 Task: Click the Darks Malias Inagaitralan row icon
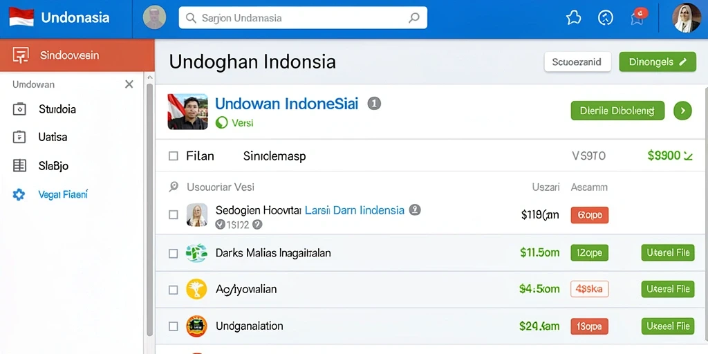click(x=196, y=253)
